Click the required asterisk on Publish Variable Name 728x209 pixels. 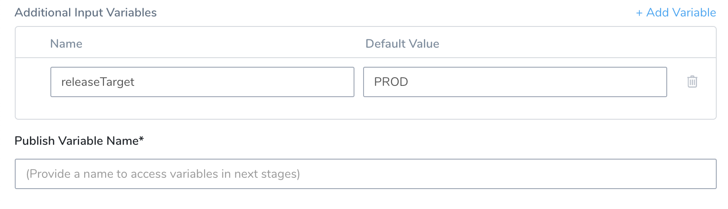[142, 140]
